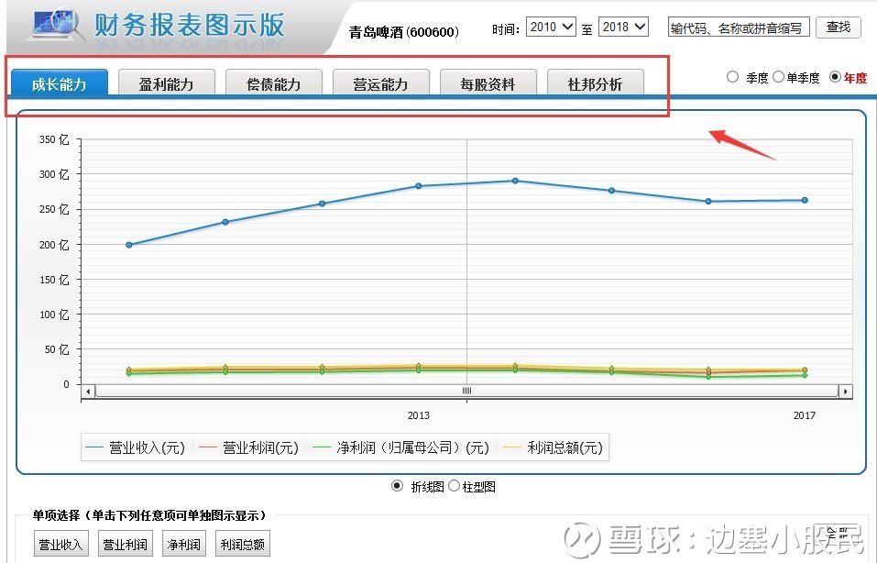
Task: Click the 查找 search button
Action: [839, 27]
